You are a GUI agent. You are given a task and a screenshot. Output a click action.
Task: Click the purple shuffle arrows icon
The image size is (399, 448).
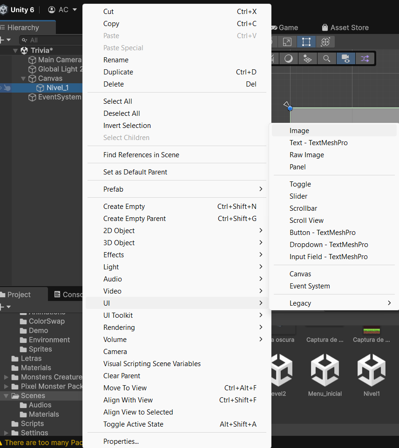365,59
